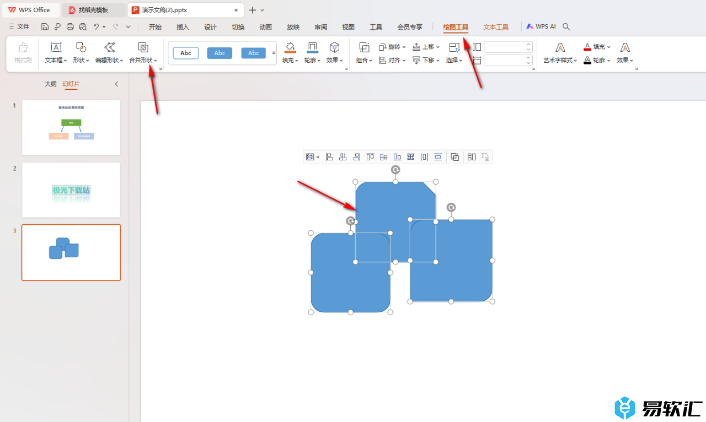Screen dimensions: 706x422
Task: Switch to the 文本工具 Text Tools tab
Action: [496, 27]
